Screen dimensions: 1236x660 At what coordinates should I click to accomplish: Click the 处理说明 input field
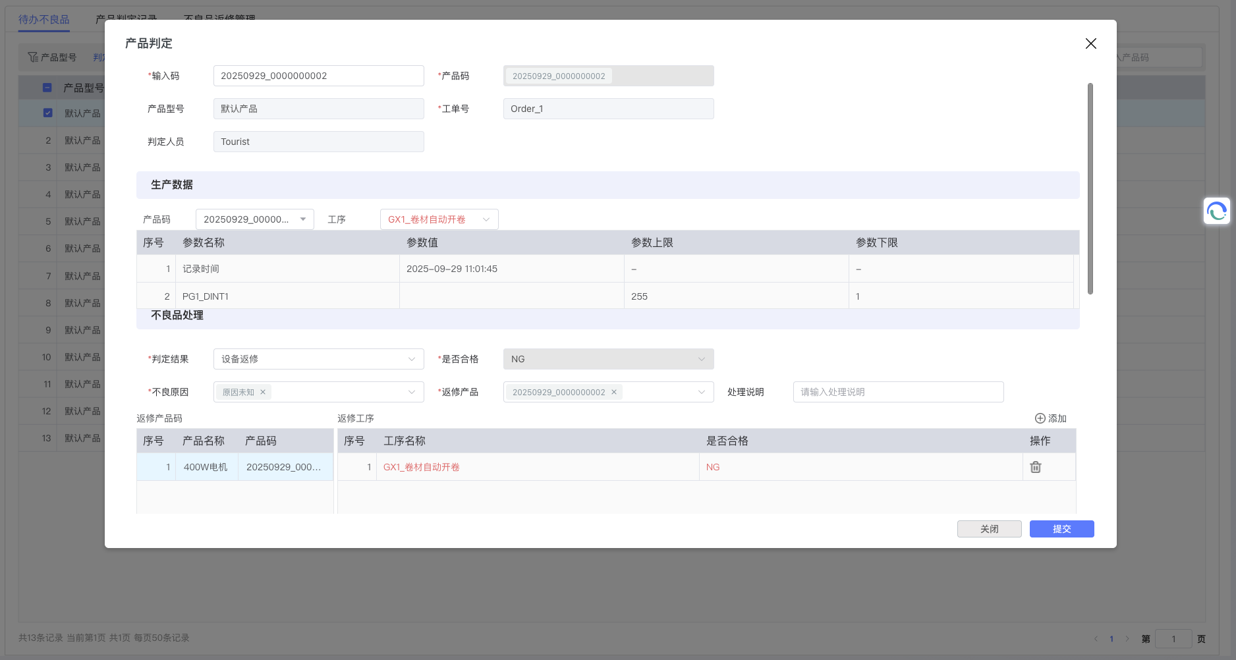[x=898, y=392]
